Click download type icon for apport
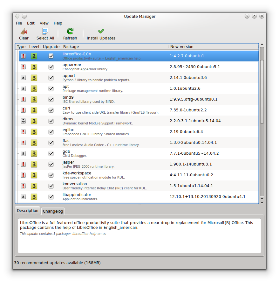The height and width of the screenshot is (282, 279). [x=23, y=78]
